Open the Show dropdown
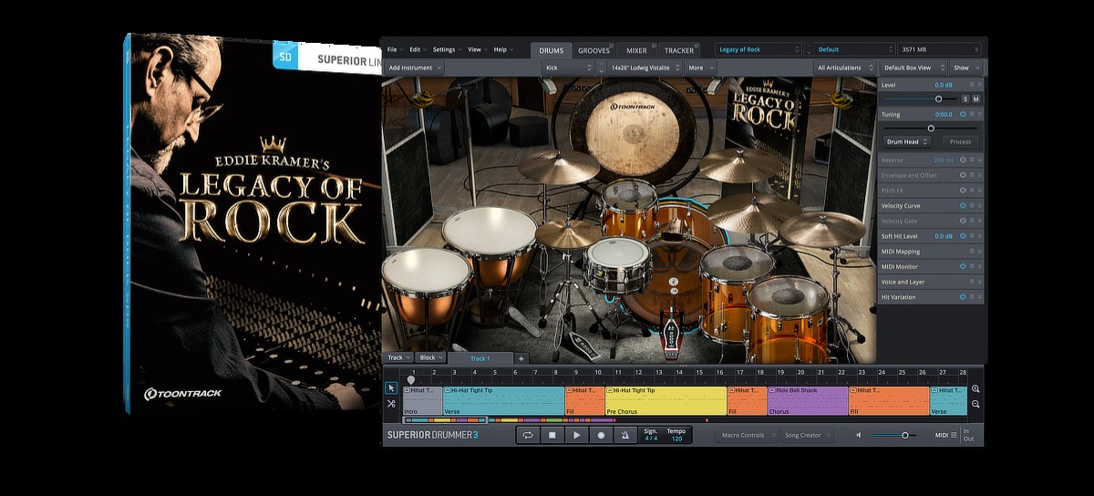Viewport: 1094px width, 496px height. pos(965,67)
